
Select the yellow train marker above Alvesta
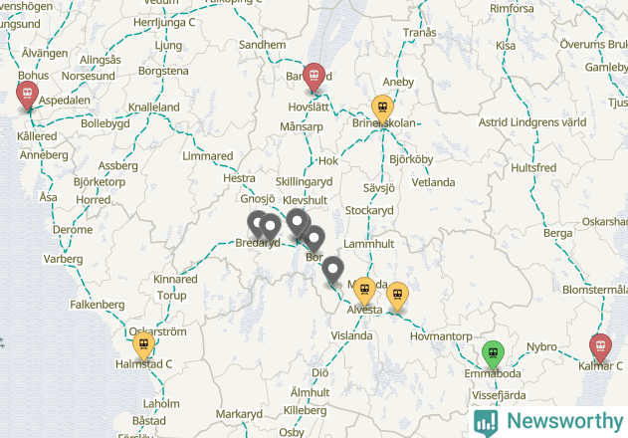click(364, 291)
